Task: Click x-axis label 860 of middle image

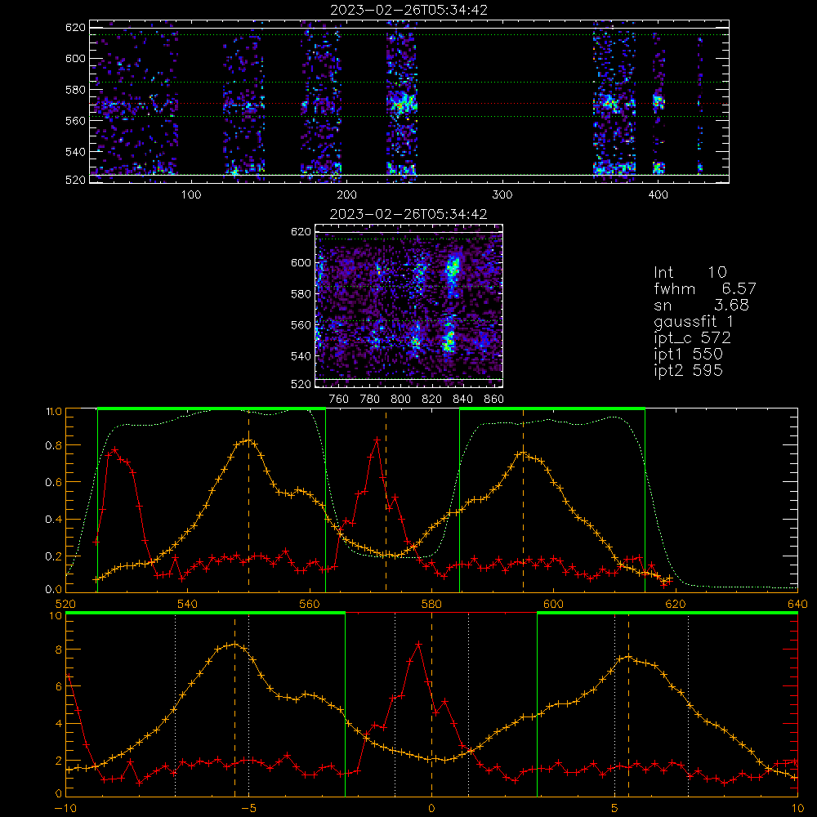Action: [494, 400]
